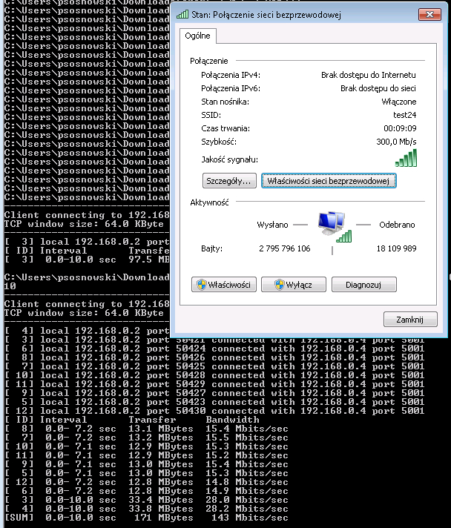Image resolution: width=451 pixels, height=528 pixels.
Task: Click the SUM 171 MBytes value in console
Action: [x=164, y=518]
